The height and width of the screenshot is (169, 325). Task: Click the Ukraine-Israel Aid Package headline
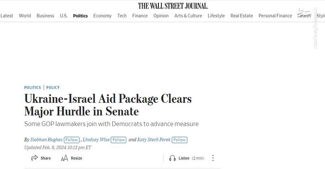pyautogui.click(x=108, y=105)
